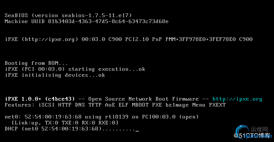This screenshot has height=142, width=274.
Task: Click the 51CTO blog watermark logo
Action: pyautogui.click(x=253, y=133)
